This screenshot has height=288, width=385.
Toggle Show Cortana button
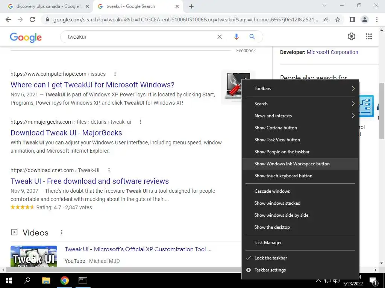pos(300,128)
